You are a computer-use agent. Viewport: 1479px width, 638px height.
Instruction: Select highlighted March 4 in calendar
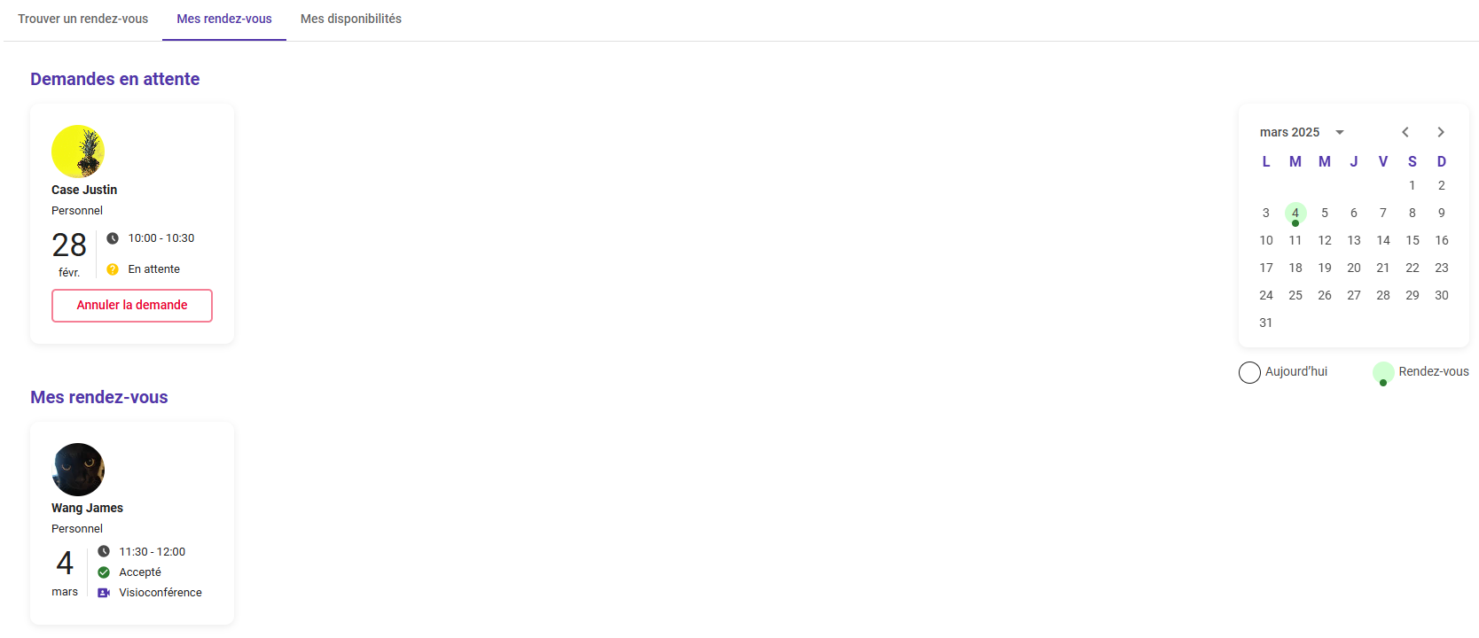click(1295, 213)
